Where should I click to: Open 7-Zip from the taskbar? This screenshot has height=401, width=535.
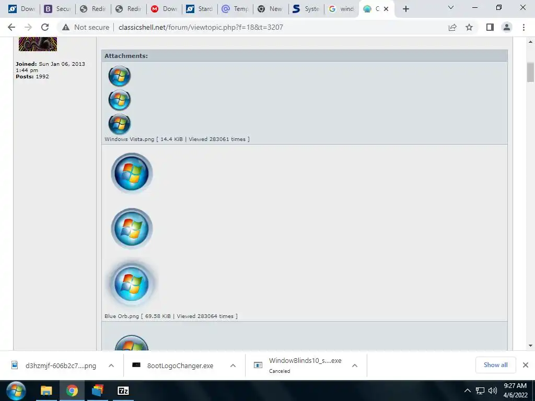(123, 391)
